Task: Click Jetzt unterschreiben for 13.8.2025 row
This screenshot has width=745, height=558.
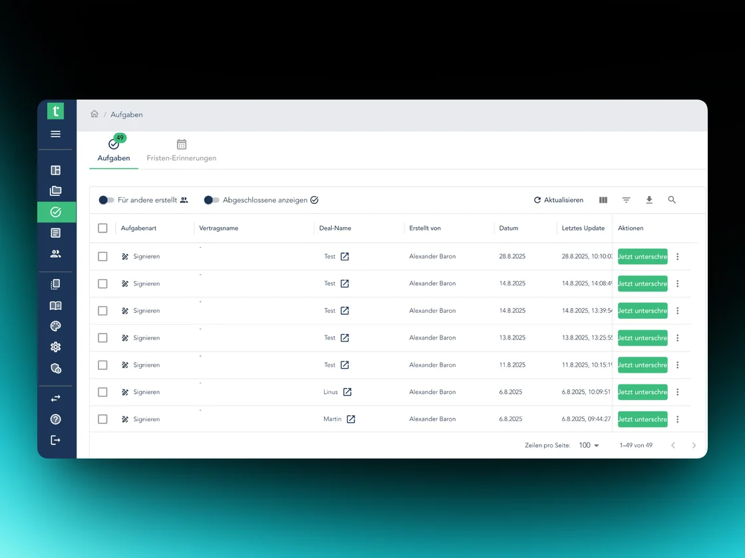Action: point(643,338)
